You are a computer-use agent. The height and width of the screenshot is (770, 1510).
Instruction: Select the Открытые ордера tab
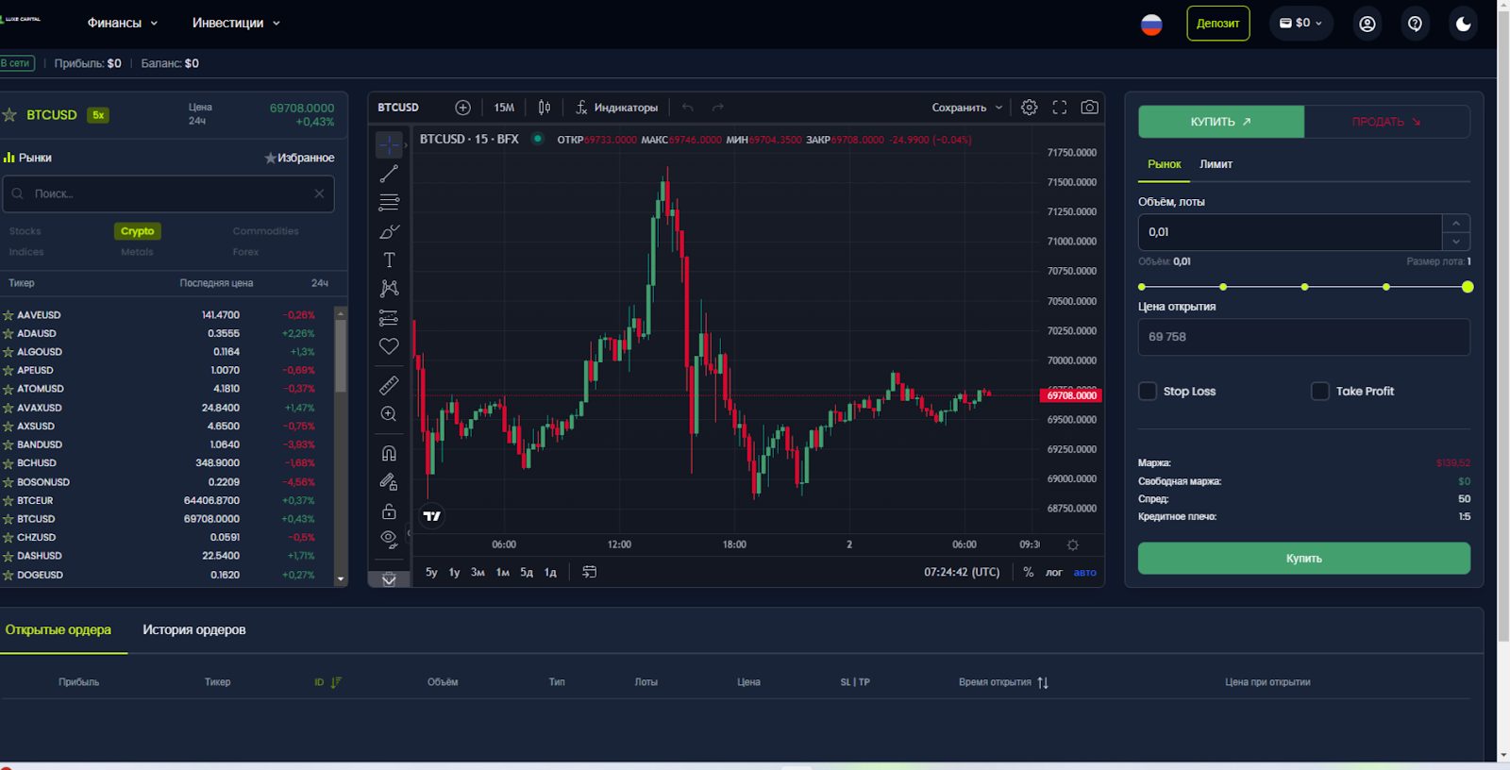click(59, 629)
